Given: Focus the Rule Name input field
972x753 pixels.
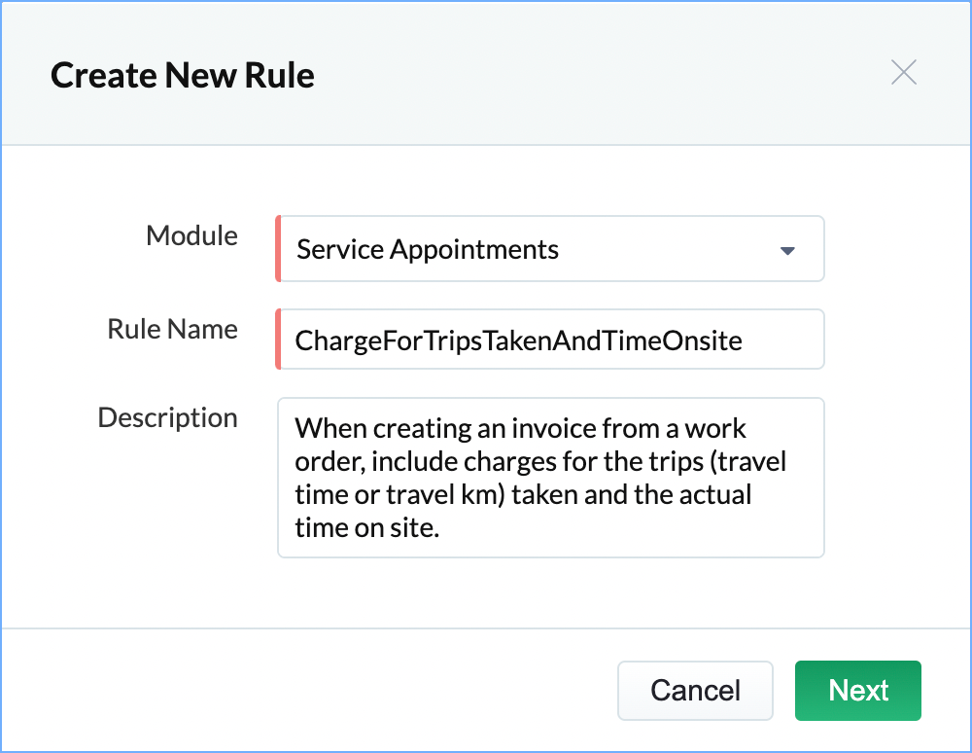Looking at the screenshot, I should pyautogui.click(x=550, y=341).
